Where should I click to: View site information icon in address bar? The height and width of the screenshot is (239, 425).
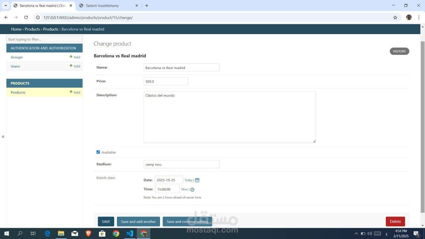[x=38, y=18]
